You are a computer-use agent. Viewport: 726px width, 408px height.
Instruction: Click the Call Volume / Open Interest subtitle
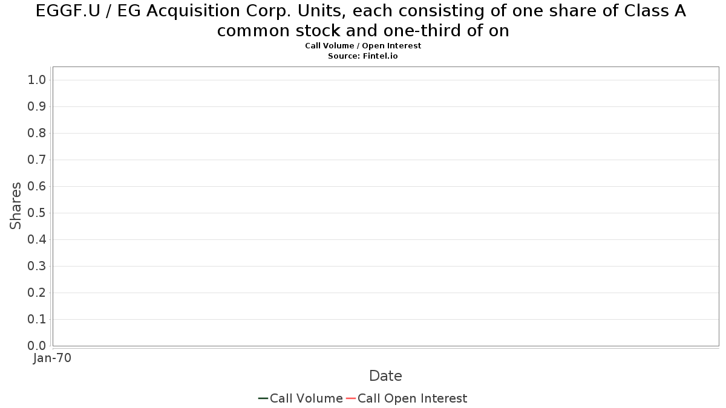[x=363, y=45]
